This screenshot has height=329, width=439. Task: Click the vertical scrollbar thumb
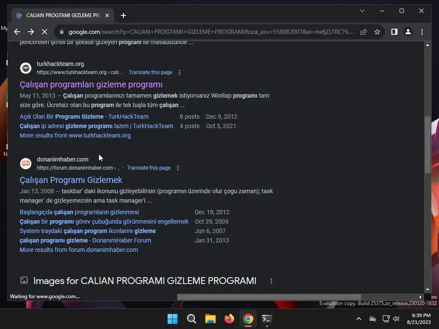tap(427, 145)
